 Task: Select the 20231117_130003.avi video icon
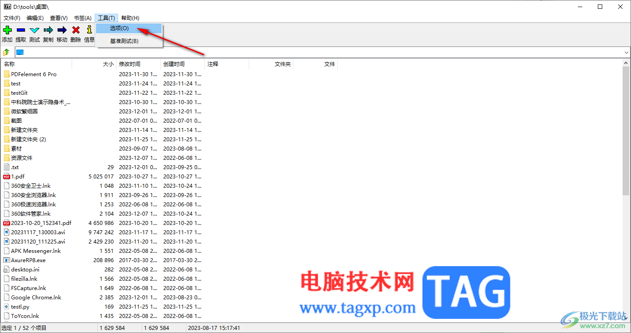tap(6, 232)
